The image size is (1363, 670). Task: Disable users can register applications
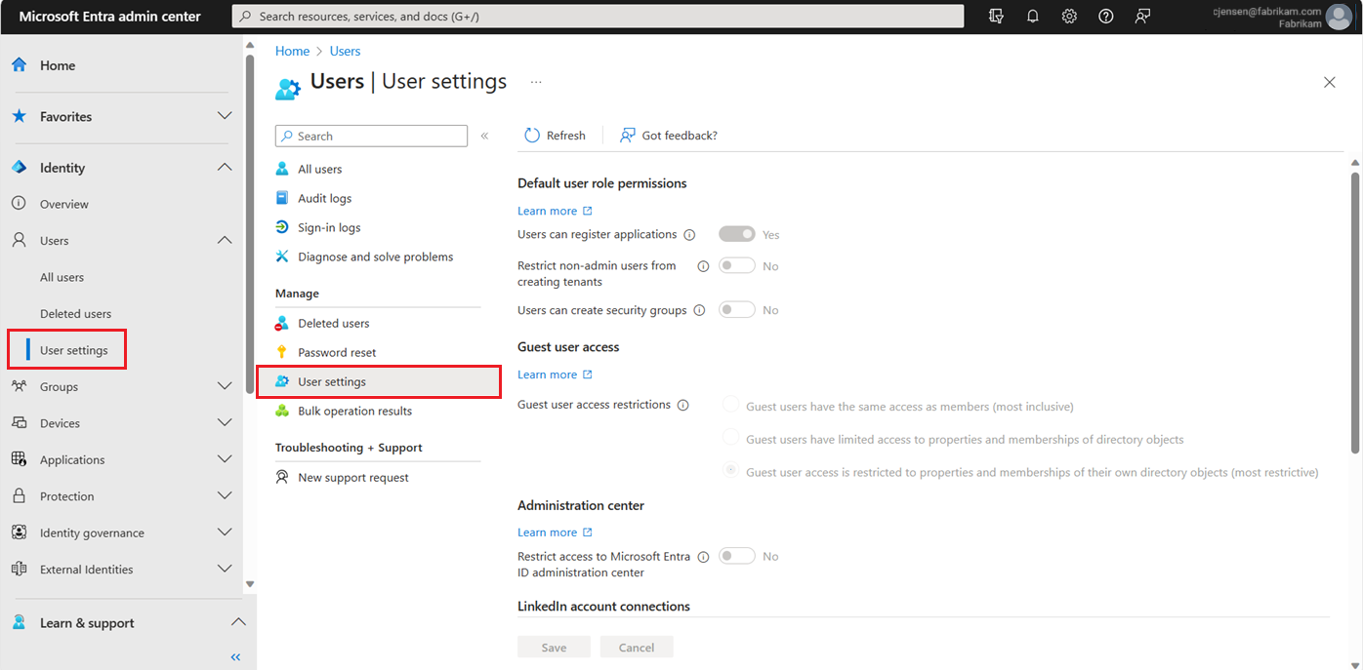(737, 233)
